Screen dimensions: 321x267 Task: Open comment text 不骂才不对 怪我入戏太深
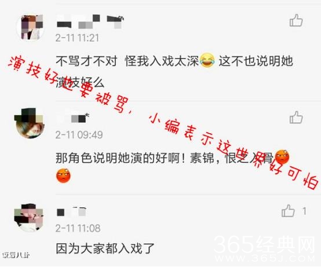127,61
